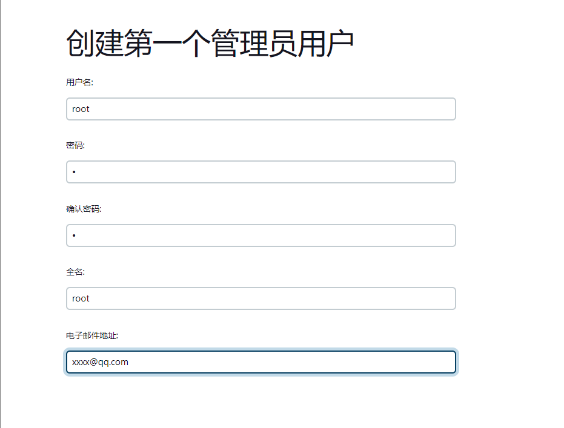Click the 用户 characters ending the heading
The image size is (564, 428).
pyautogui.click(x=325, y=44)
